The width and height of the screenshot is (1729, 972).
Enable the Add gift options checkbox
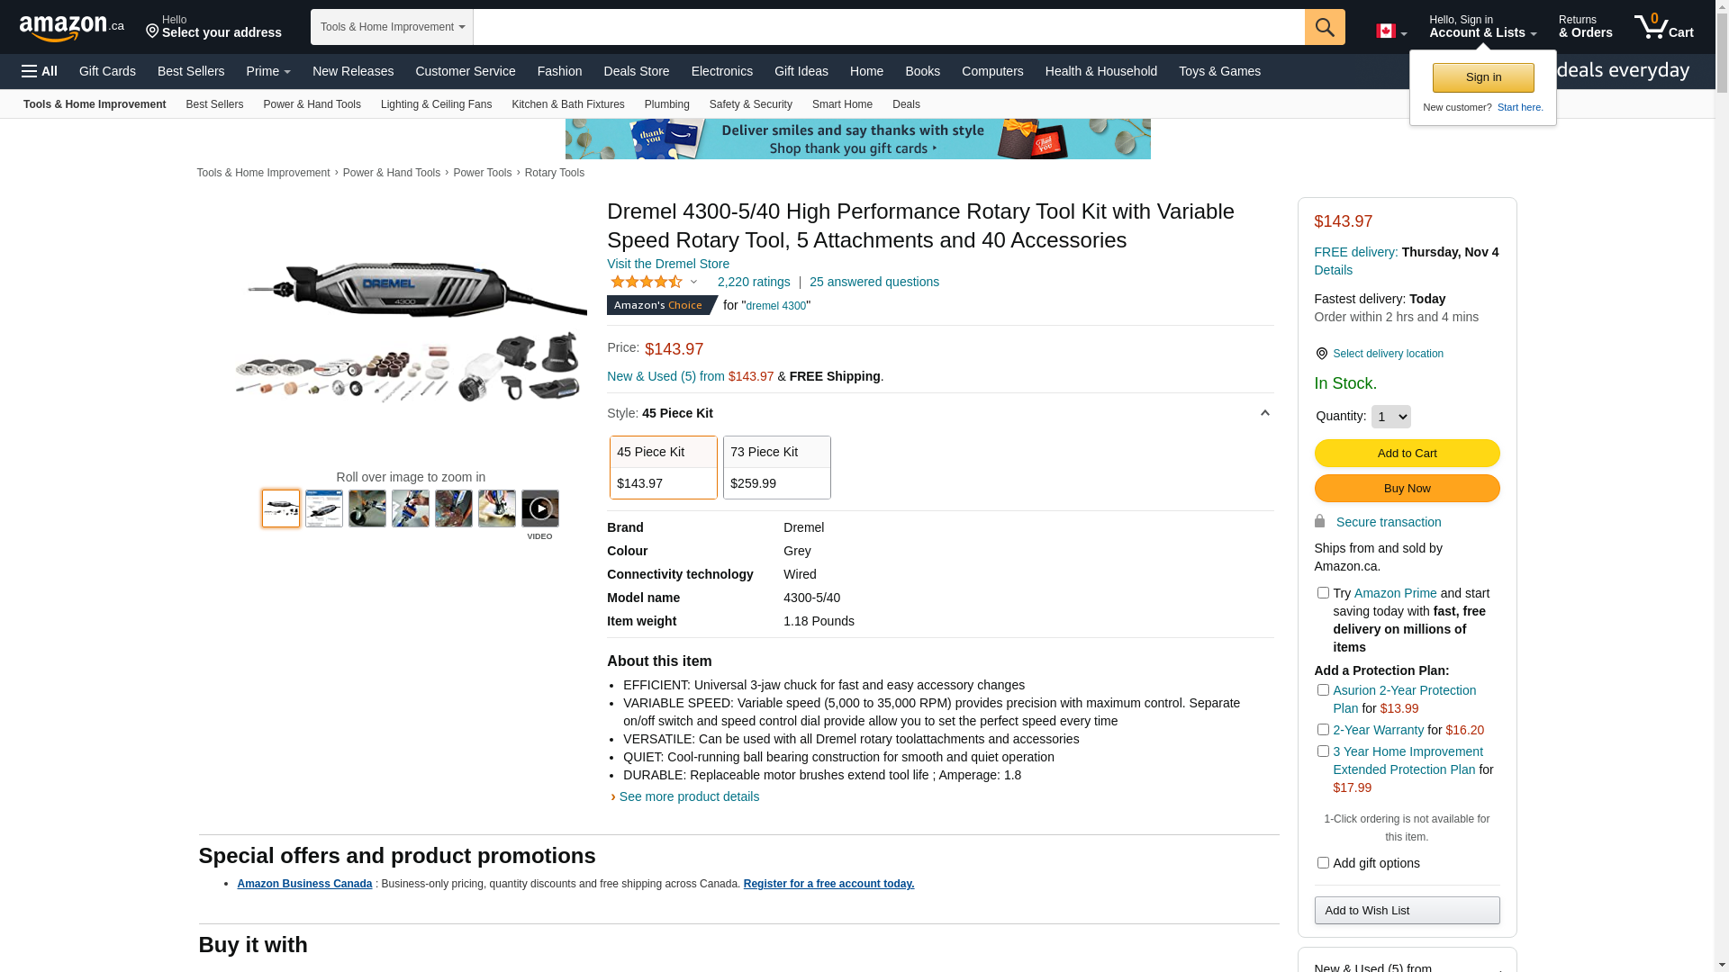point(1323,863)
